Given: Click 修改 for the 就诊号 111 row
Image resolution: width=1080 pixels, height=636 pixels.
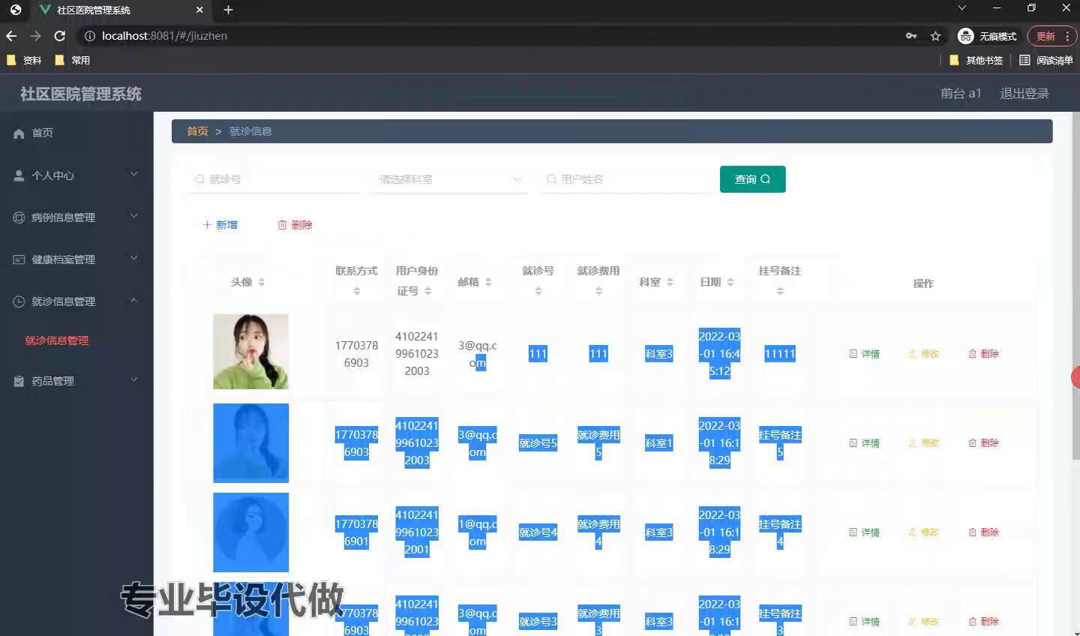Looking at the screenshot, I should [924, 354].
